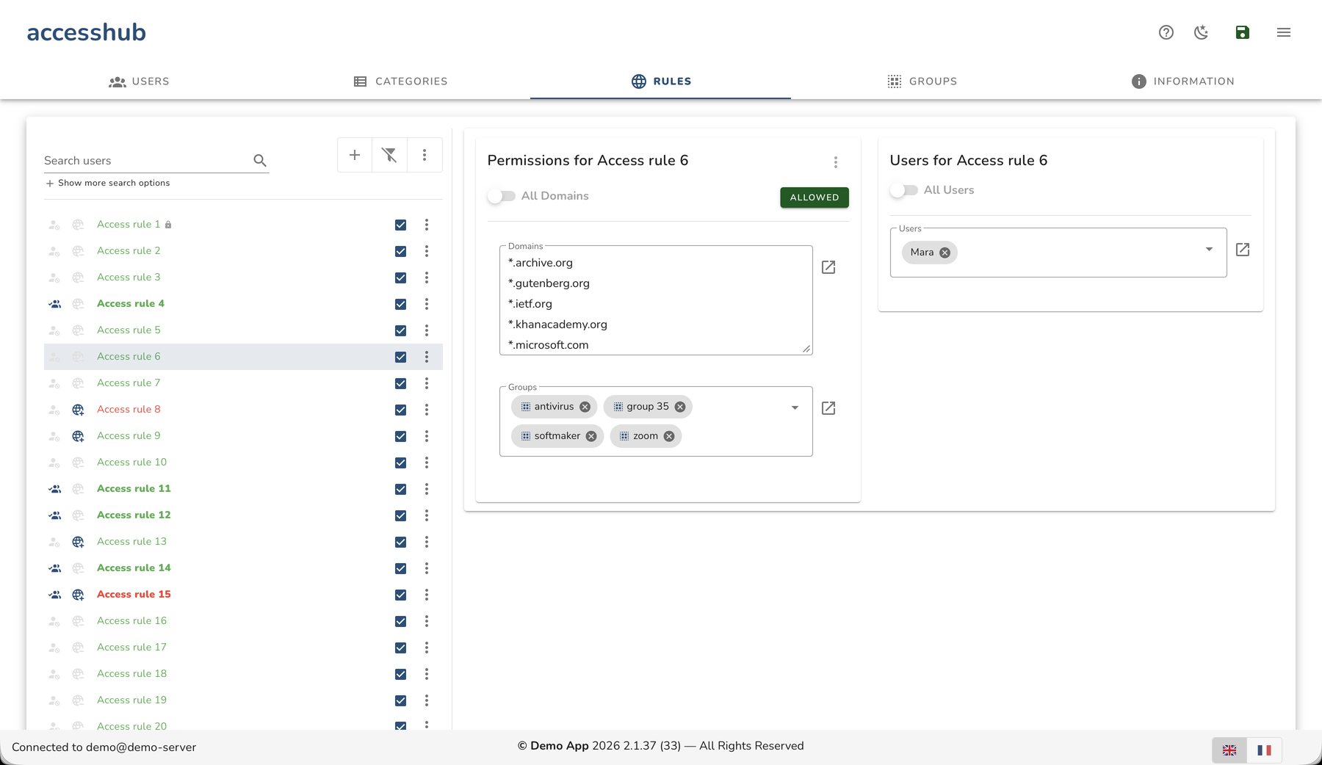Remove the softmaker group chip
This screenshot has width=1322, height=765.
[x=591, y=436]
